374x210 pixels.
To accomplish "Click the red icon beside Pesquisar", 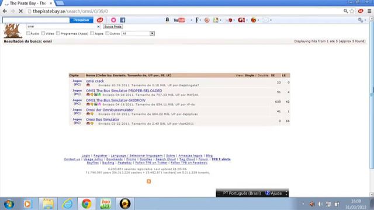I will [x=100, y=20].
